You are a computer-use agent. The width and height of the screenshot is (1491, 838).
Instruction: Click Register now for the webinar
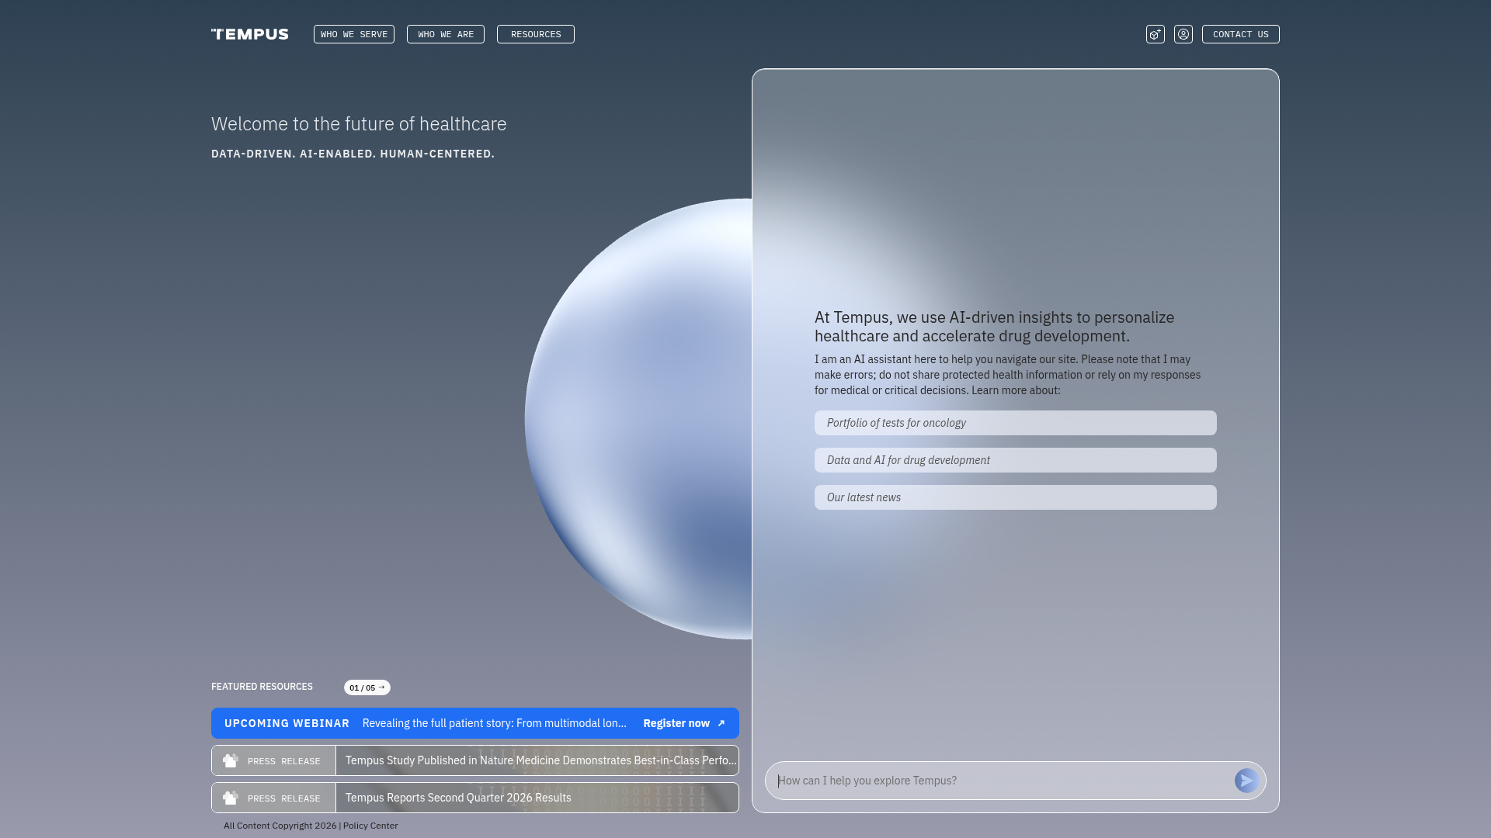tap(676, 723)
